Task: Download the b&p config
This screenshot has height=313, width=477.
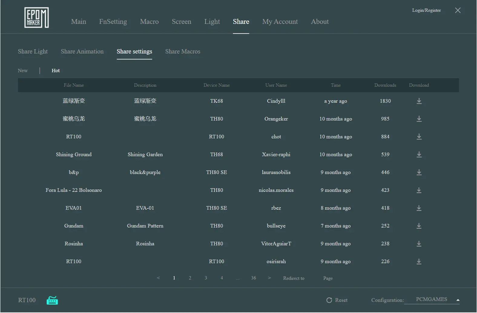Action: coord(419,172)
